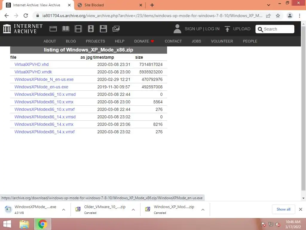Expand options for WindowsXPMode exe download
This screenshot has height=230, width=306.
click(64, 210)
